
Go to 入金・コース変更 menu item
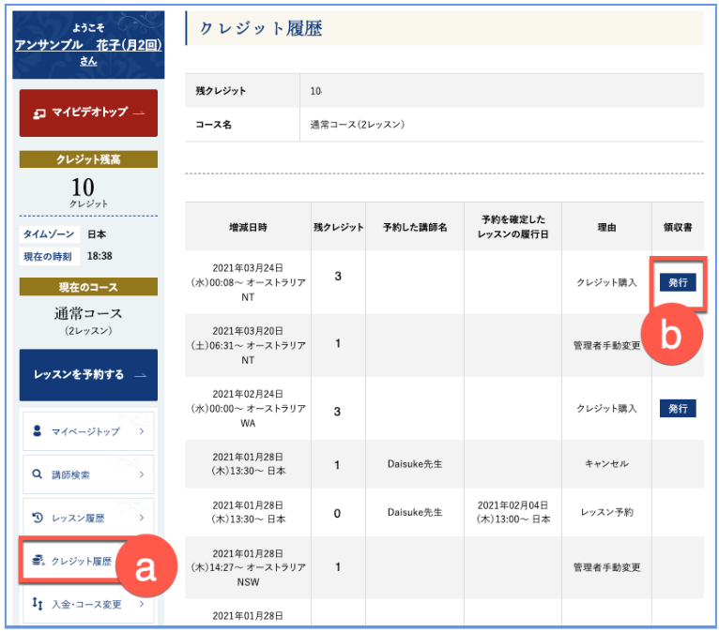click(x=88, y=604)
